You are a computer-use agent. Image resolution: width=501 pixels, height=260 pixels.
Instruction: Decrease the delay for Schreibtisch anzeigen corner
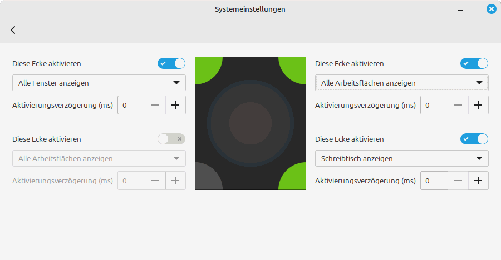click(458, 181)
